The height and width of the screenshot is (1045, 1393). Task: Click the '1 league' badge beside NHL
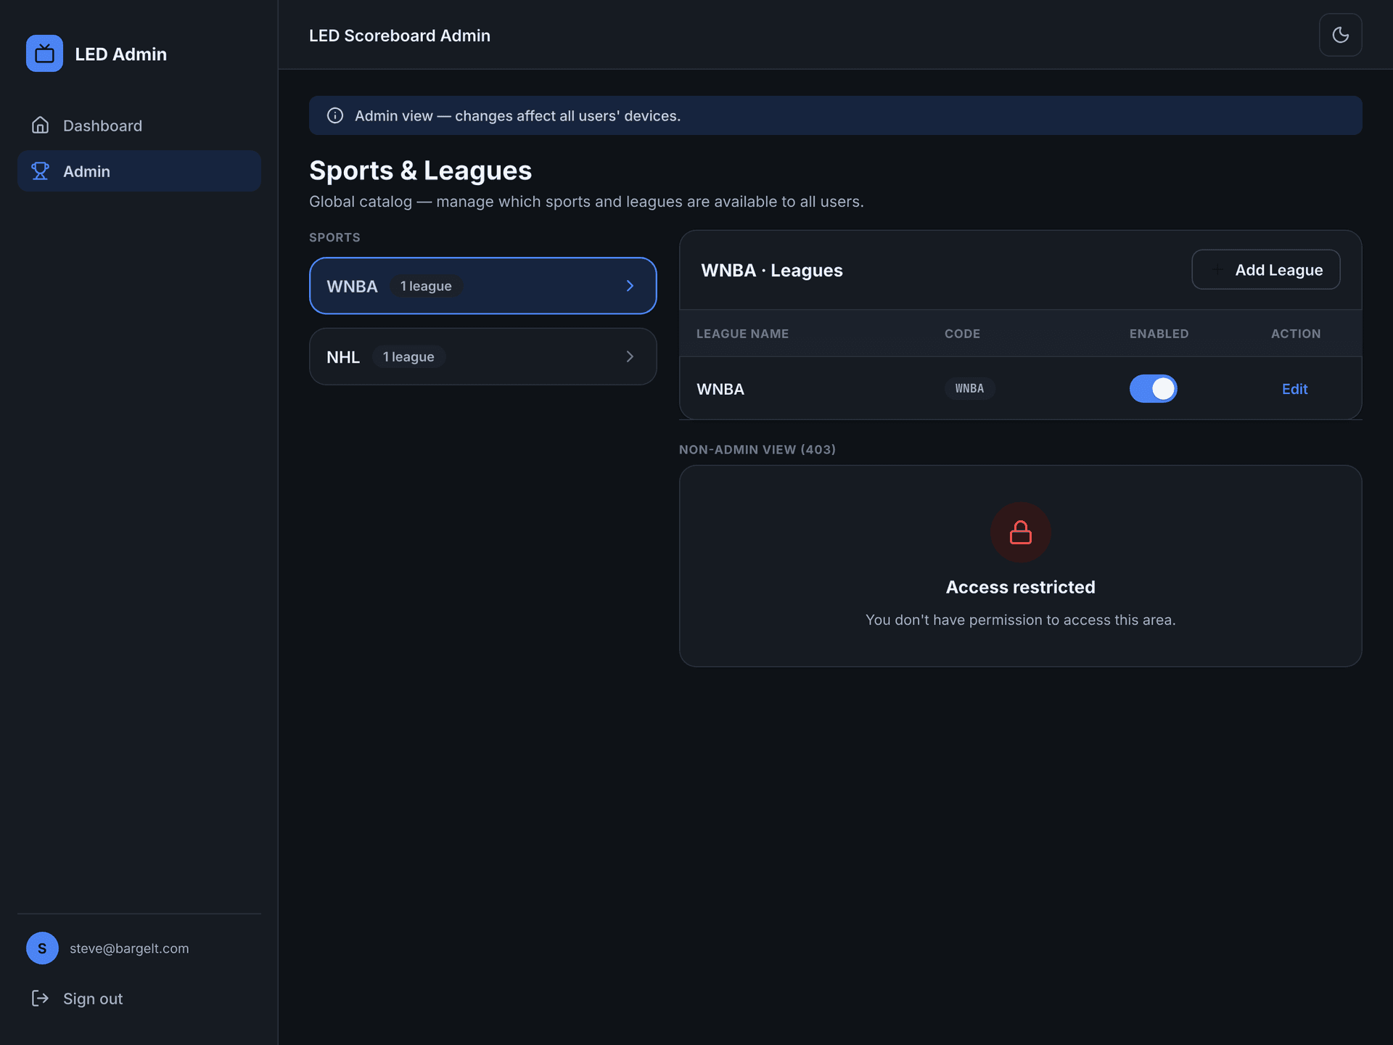408,356
